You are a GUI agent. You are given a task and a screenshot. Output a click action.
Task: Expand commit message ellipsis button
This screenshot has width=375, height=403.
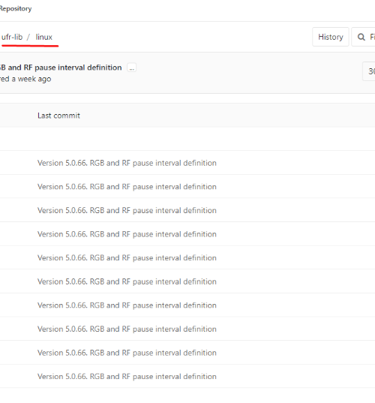pos(132,68)
